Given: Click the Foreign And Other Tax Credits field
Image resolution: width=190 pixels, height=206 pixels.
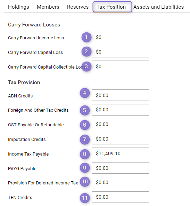Looking at the screenshot, I should click(120, 110).
